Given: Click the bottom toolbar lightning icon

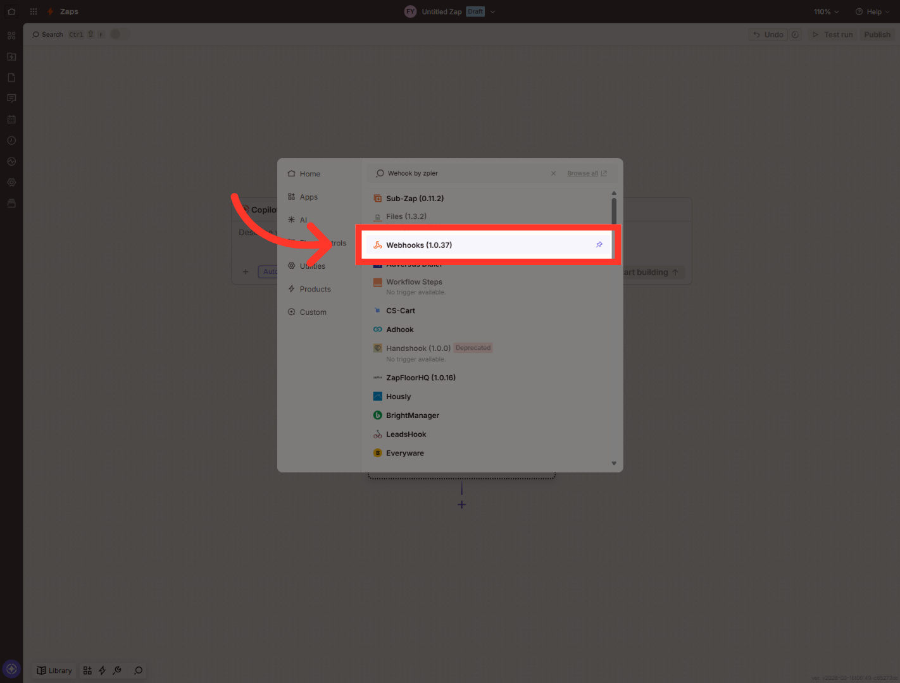Looking at the screenshot, I should (102, 670).
